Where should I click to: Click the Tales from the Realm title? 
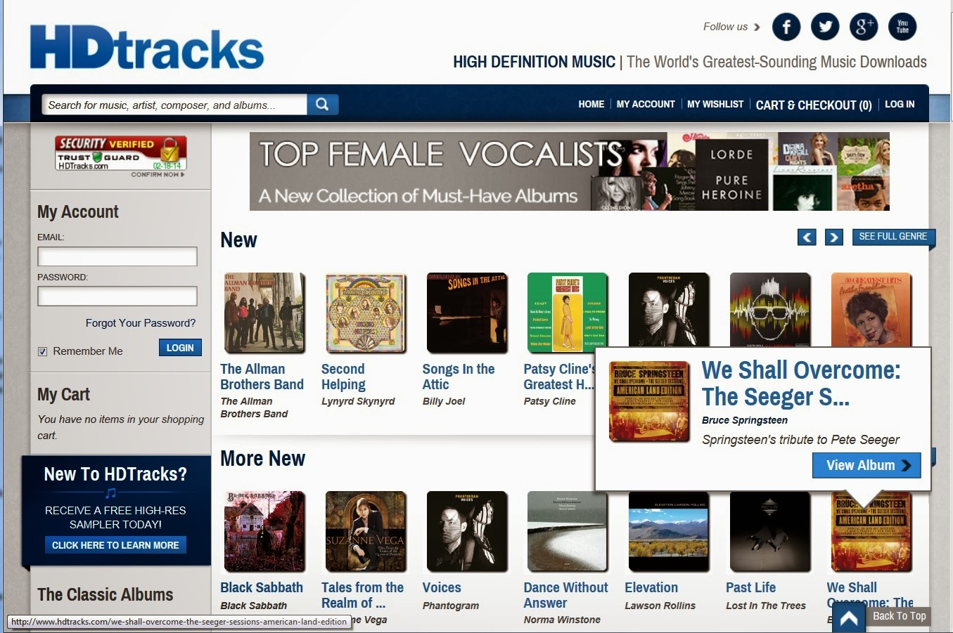click(362, 595)
